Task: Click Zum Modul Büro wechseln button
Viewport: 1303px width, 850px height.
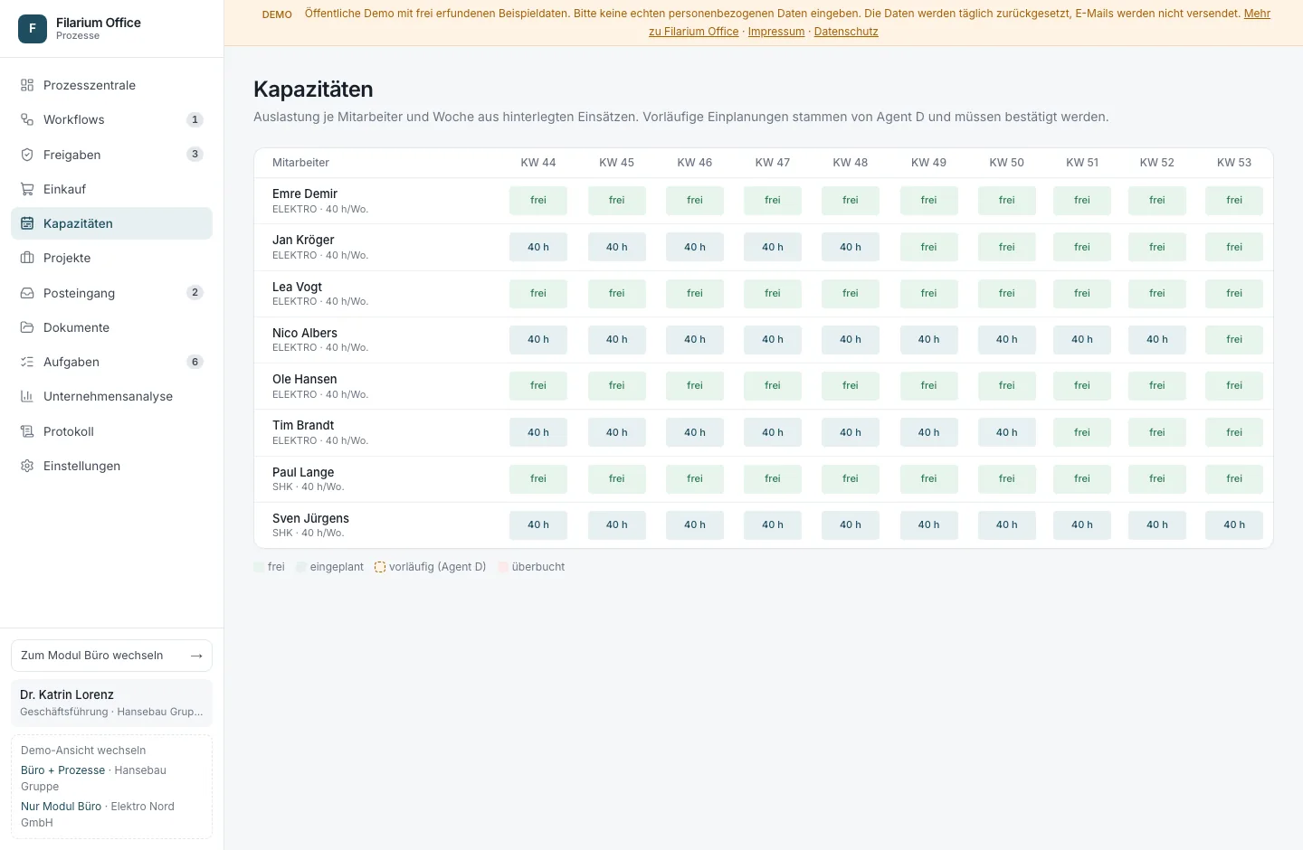Action: [x=111, y=656]
